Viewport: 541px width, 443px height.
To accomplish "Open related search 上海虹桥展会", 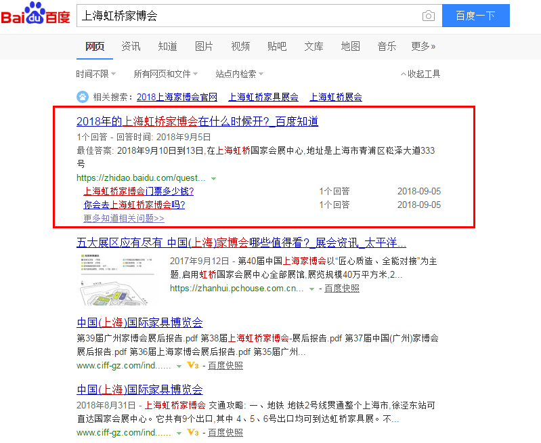I will (x=336, y=97).
